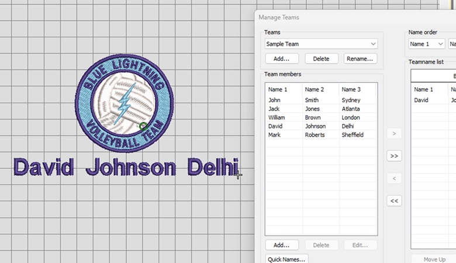The width and height of the screenshot is (456, 263).
Task: Expand the first Name order dropdown
Action: [x=426, y=44]
